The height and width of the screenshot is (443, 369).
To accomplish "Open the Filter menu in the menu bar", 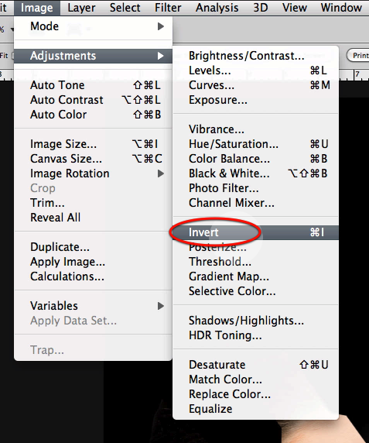I will [168, 8].
